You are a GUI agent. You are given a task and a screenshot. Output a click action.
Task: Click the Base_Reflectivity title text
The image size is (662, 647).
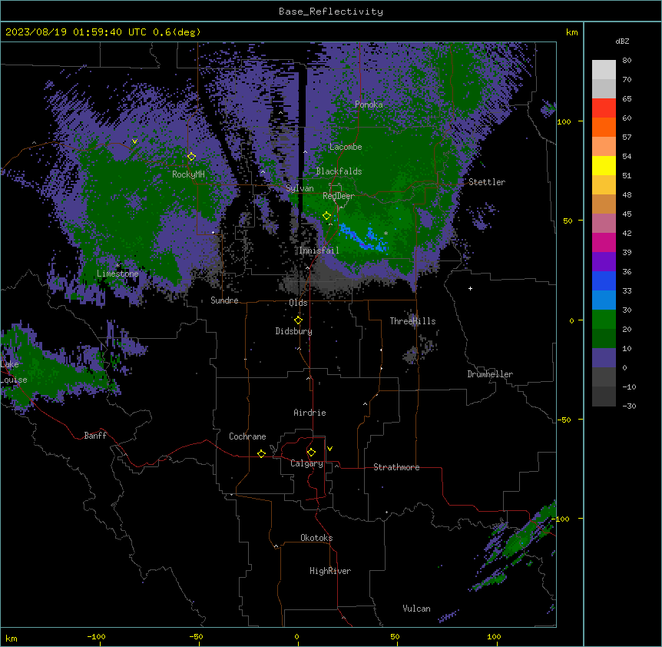tap(331, 12)
